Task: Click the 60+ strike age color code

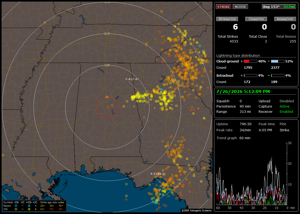Action: tap(42, 209)
